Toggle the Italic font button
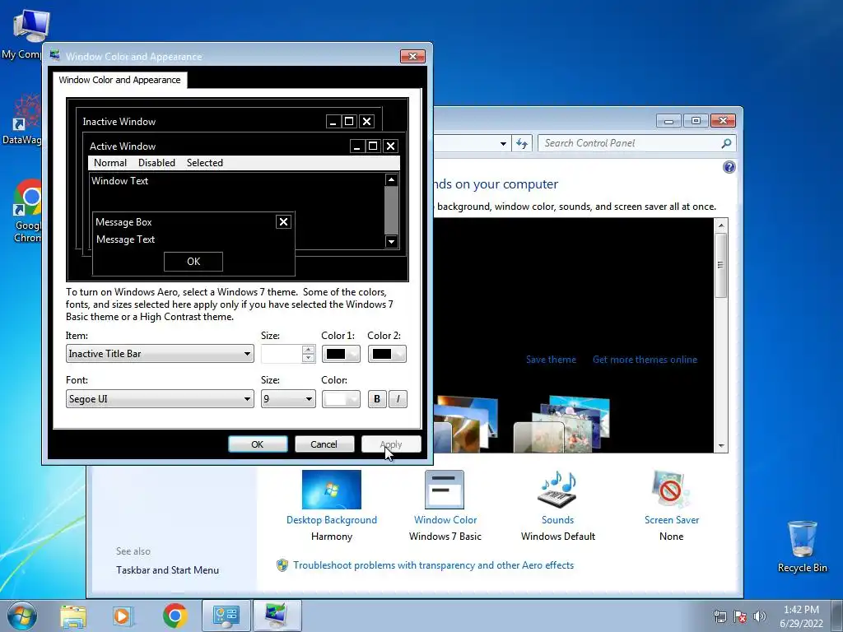 coord(398,399)
